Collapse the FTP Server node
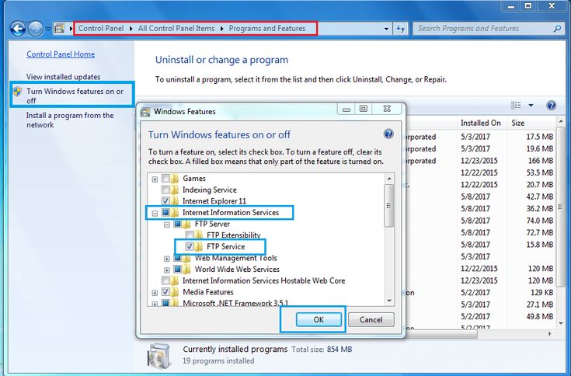The width and height of the screenshot is (571, 376). pyautogui.click(x=167, y=225)
